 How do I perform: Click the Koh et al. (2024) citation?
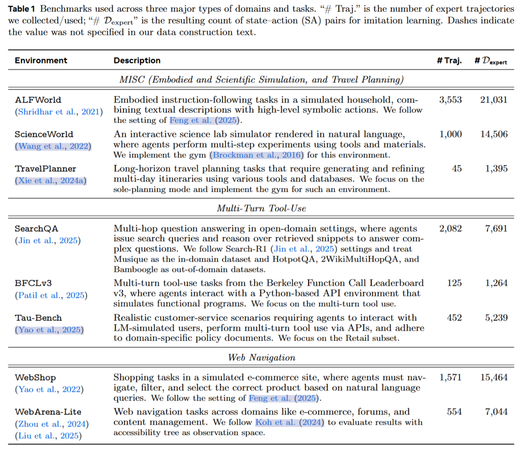[x=290, y=423]
